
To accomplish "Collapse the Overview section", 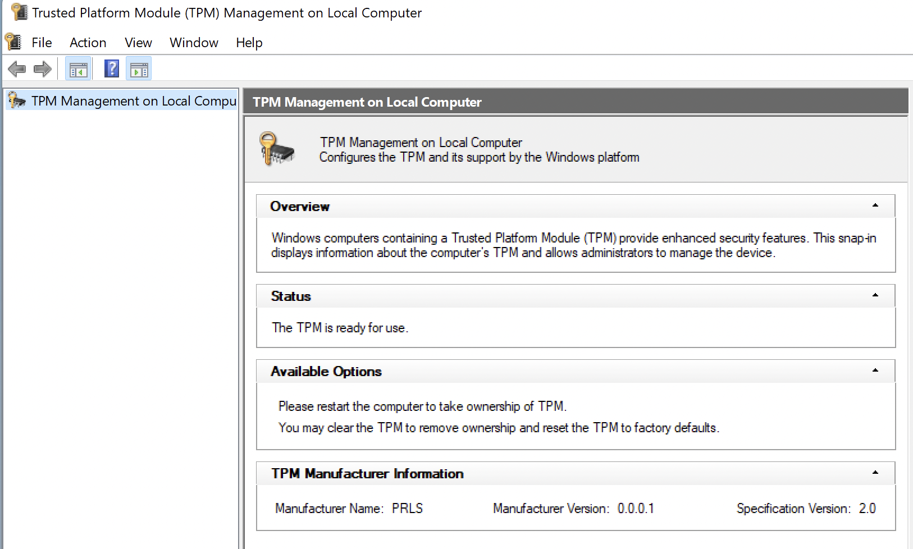I will tap(875, 206).
